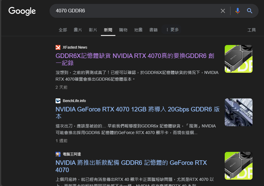This screenshot has height=186, width=264.
Task: Click the XFastest News favicon
Action: coord(58,47)
